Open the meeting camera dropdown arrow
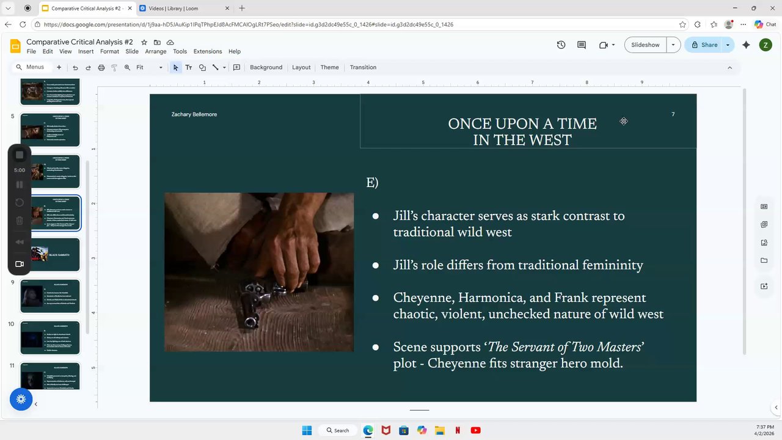The image size is (782, 440). pos(613,45)
